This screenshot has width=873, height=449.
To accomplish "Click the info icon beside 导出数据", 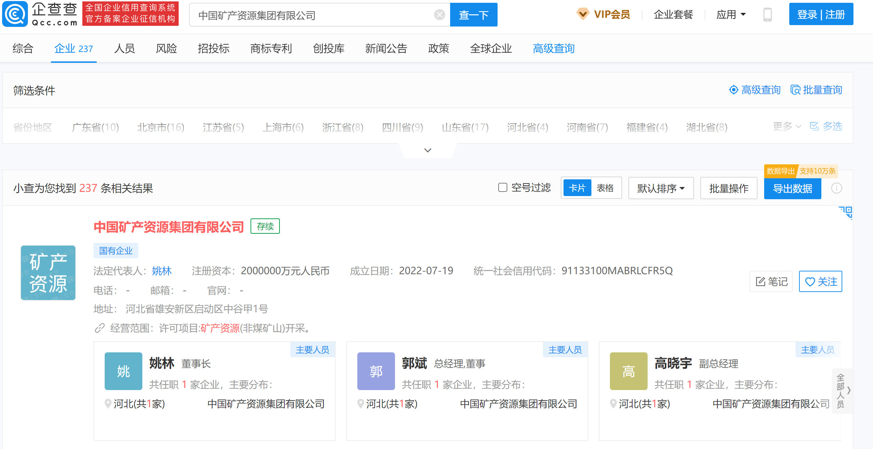I will point(836,188).
